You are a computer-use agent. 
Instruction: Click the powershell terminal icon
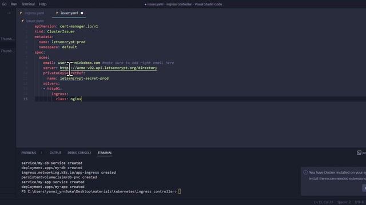[359, 153]
